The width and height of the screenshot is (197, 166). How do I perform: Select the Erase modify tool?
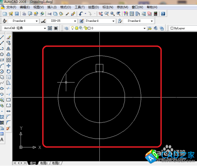(x=8, y=37)
